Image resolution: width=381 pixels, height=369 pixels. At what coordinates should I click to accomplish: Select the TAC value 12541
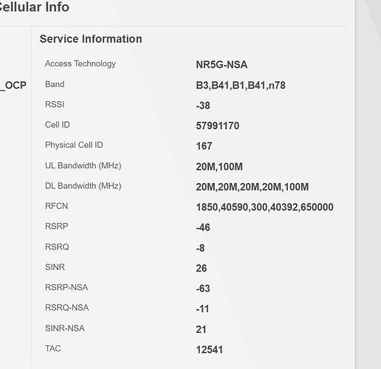click(x=209, y=350)
